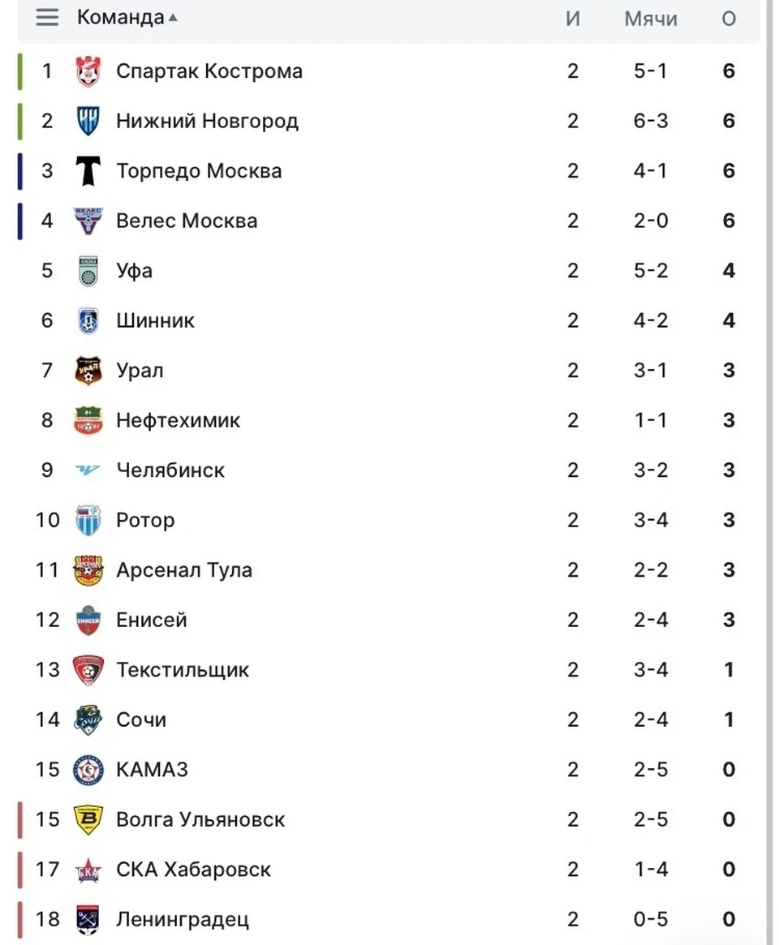779x945 pixels.
Task: Click the vertical scrollbar on the right
Action: point(769,472)
